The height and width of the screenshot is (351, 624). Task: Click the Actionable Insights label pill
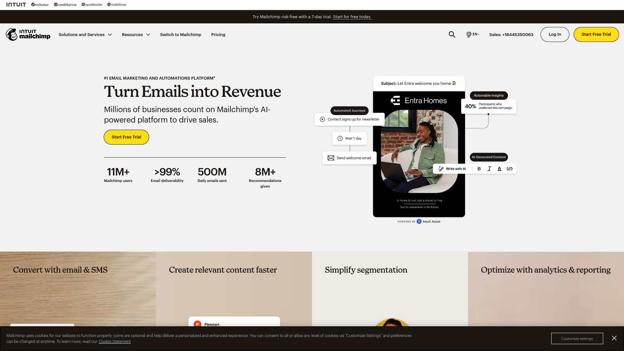click(488, 96)
